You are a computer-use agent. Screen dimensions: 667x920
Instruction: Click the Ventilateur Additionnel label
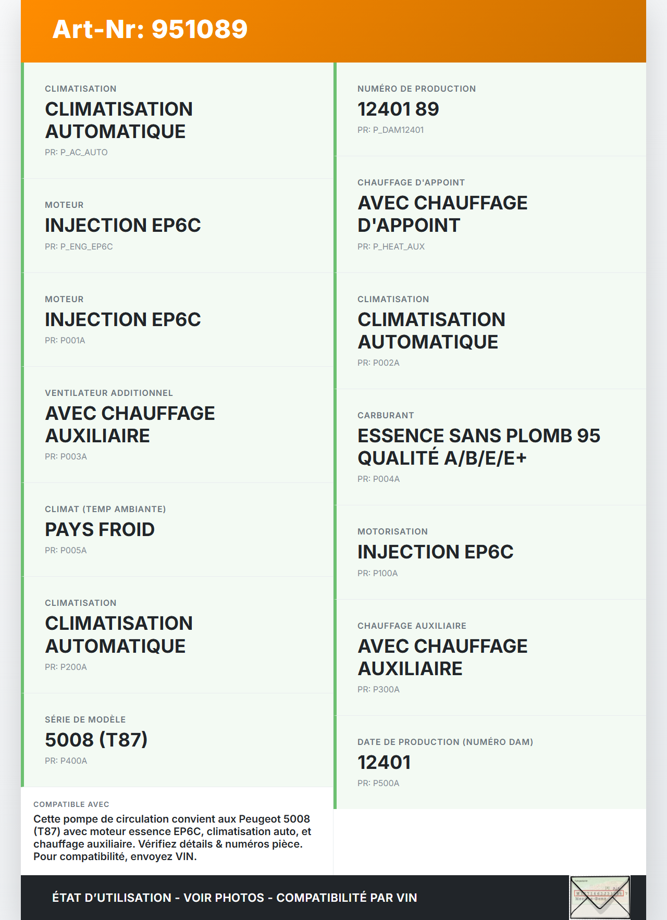pos(108,393)
